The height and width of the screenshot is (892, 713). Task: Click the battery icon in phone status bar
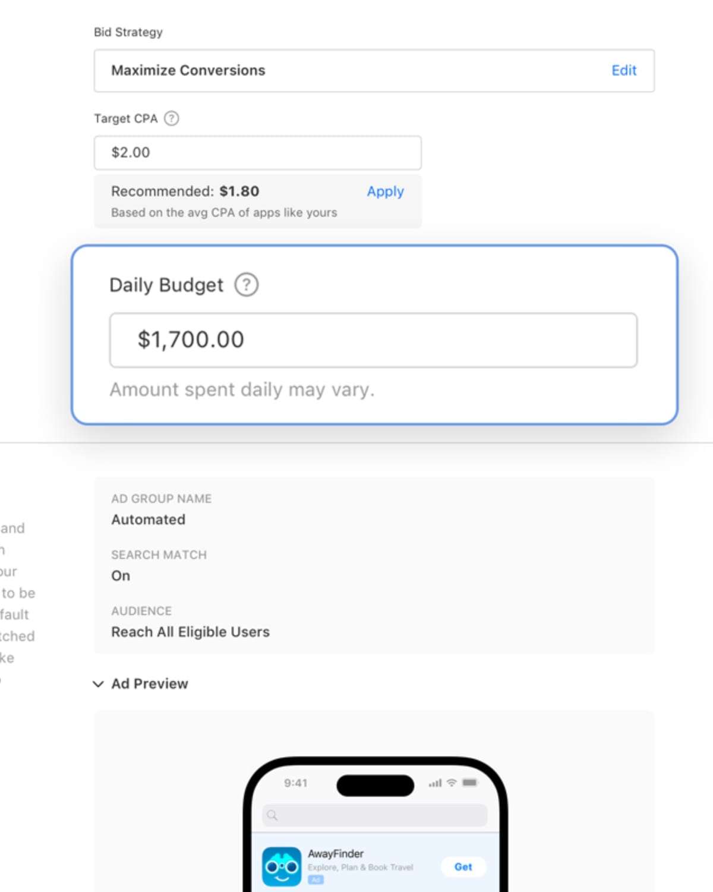point(469,784)
